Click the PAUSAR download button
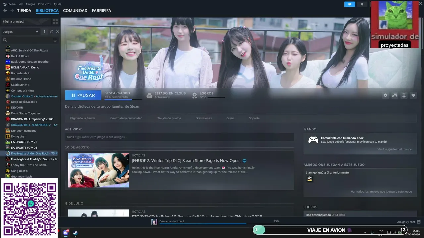 pos(83,95)
